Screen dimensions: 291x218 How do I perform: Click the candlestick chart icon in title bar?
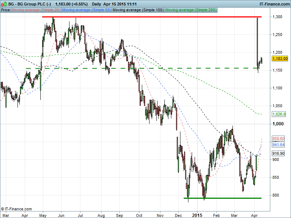4,4
